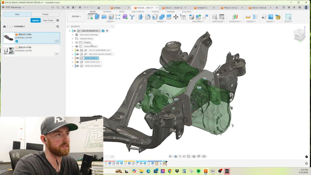Select the Create Sketch tool
311x175 pixels.
(90, 17)
